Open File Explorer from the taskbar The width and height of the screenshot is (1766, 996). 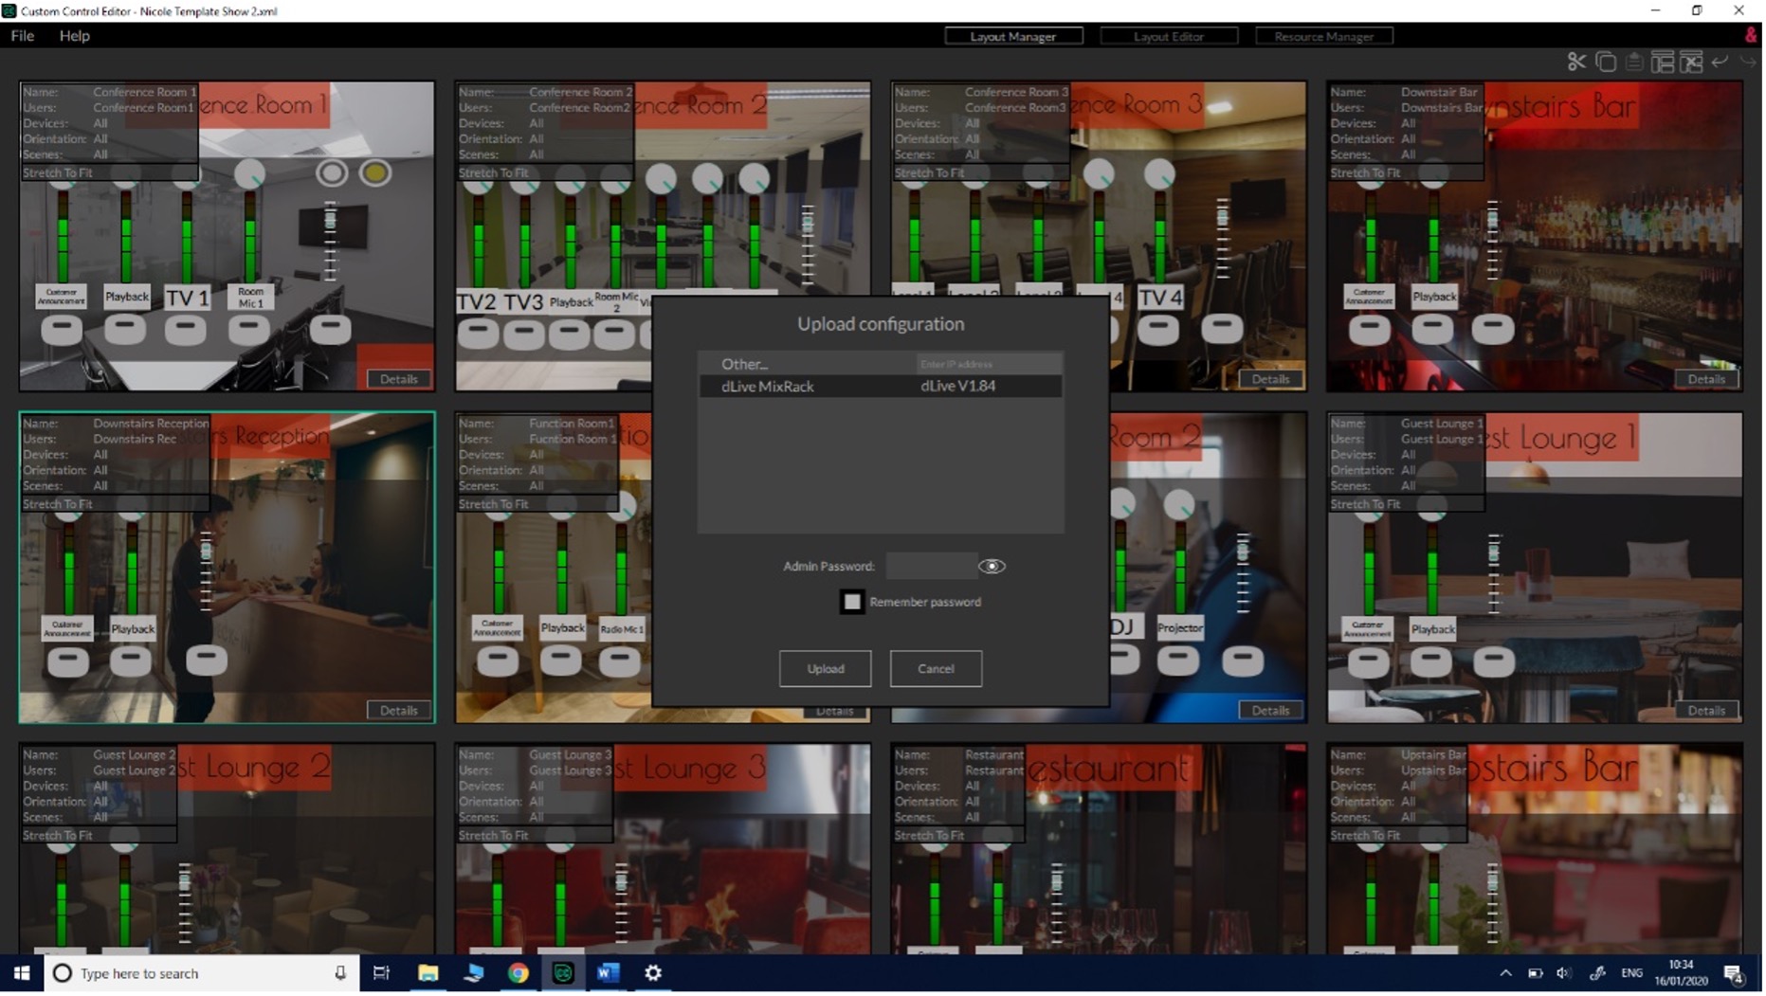428,975
